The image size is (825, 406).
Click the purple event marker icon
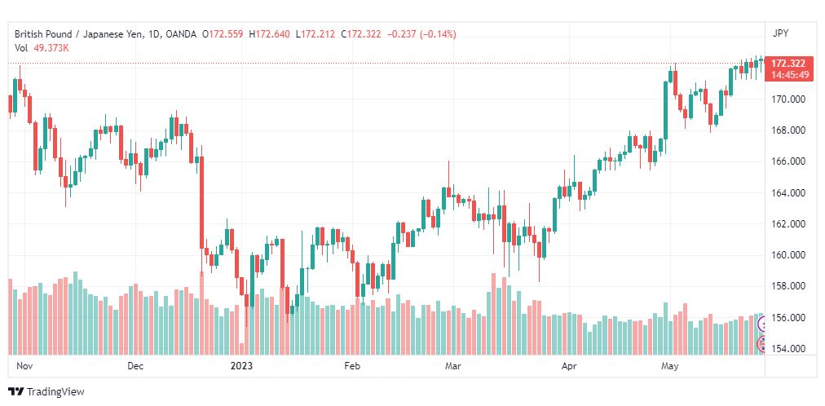pos(761,325)
